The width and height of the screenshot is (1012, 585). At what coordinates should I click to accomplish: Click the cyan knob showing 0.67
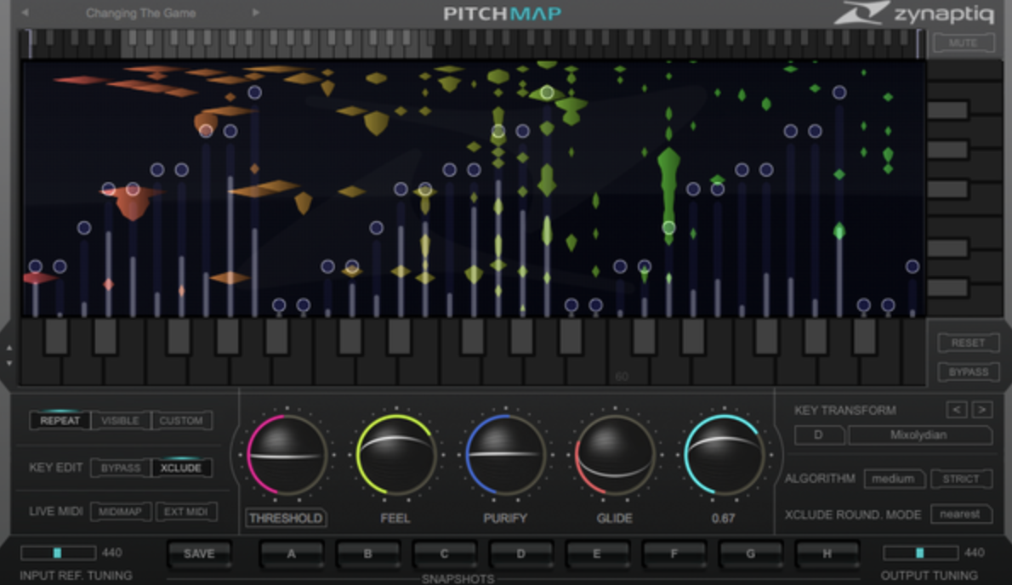tap(723, 457)
